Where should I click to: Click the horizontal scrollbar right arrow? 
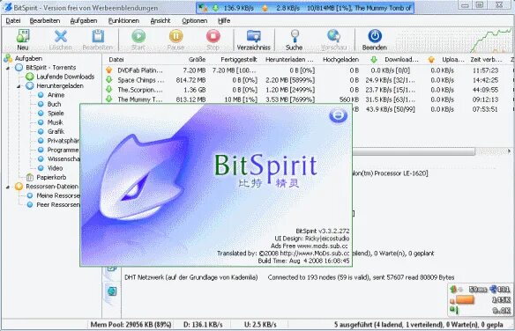[509, 151]
